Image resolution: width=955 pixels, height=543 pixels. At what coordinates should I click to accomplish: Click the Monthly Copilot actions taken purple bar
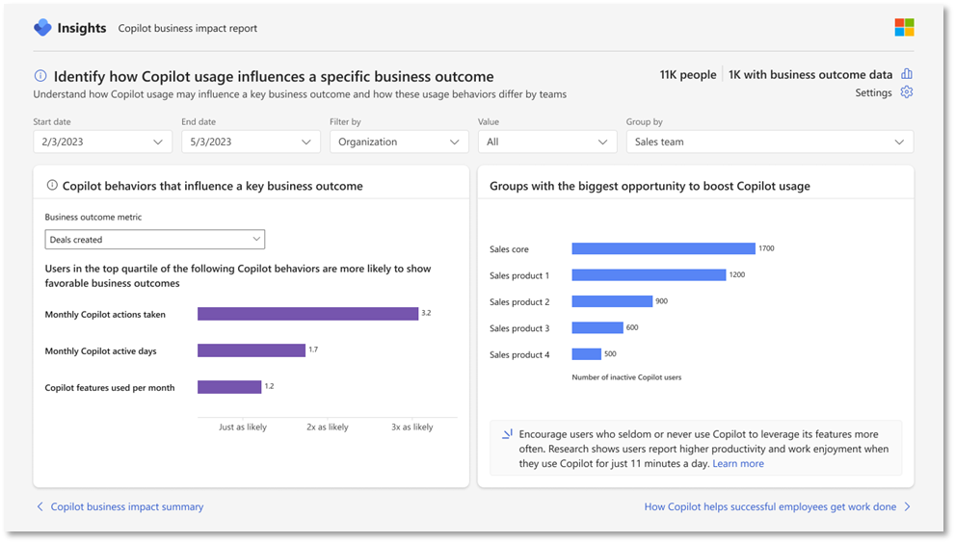pyautogui.click(x=307, y=314)
